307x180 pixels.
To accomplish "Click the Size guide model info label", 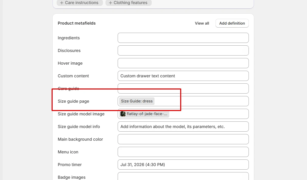I will point(79,127).
